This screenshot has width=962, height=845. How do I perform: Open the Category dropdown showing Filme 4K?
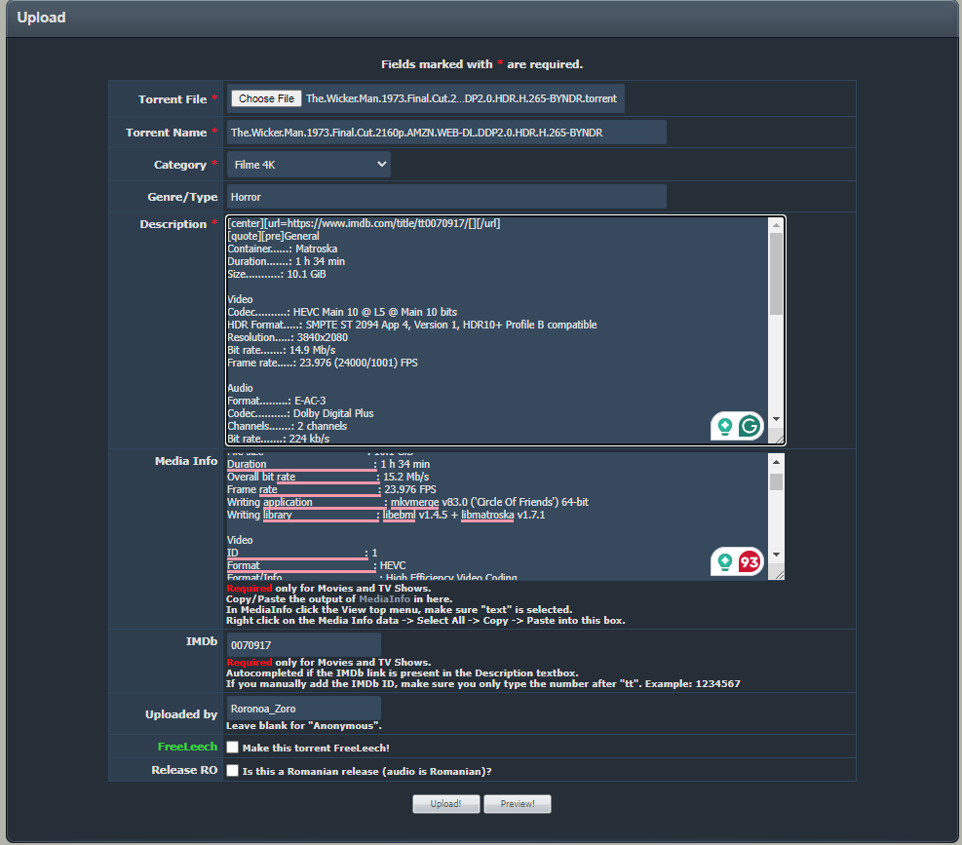click(x=309, y=165)
